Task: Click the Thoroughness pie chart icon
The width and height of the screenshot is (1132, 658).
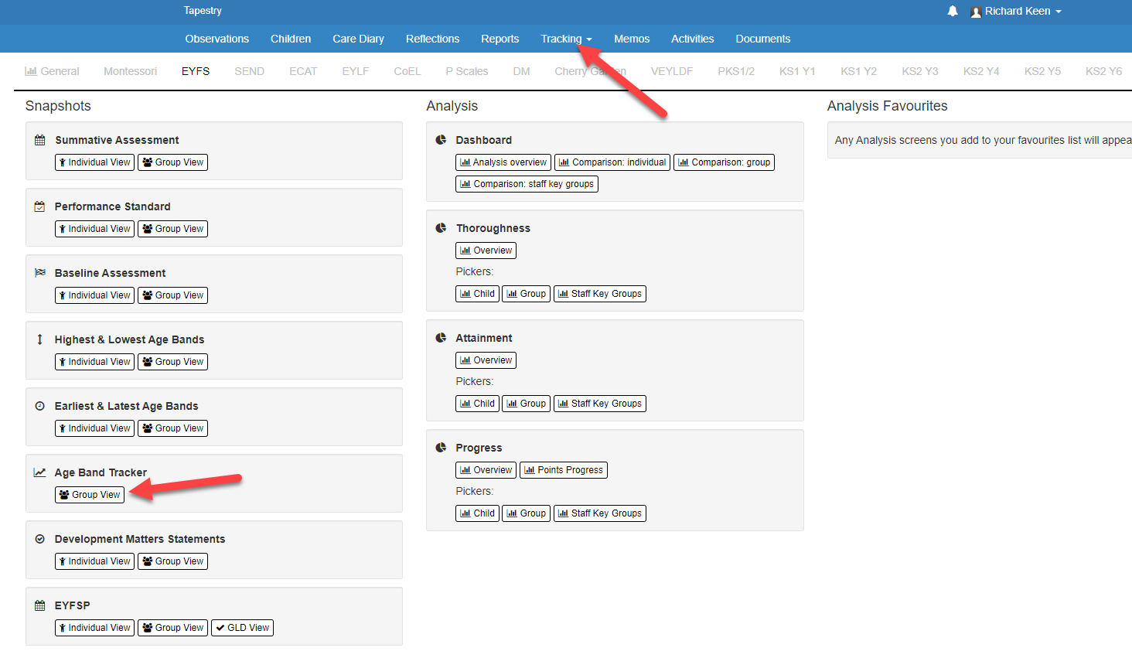Action: tap(441, 228)
